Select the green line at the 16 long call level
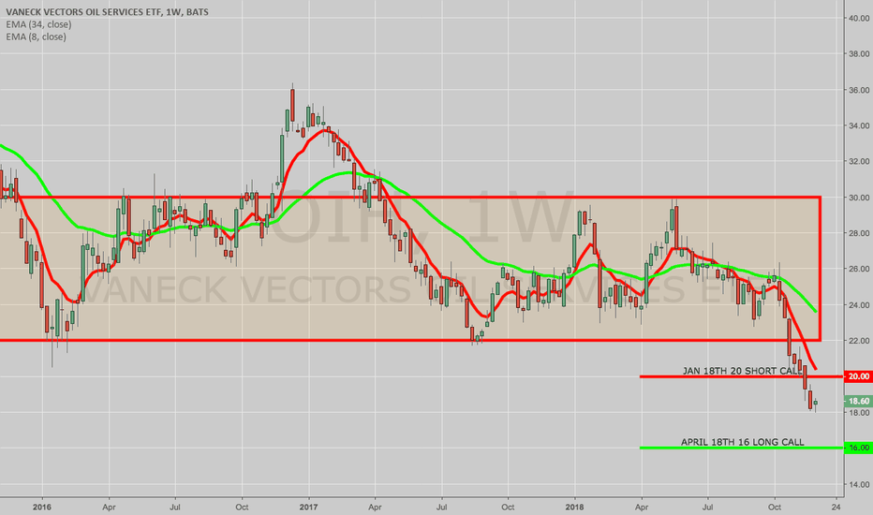 point(742,448)
